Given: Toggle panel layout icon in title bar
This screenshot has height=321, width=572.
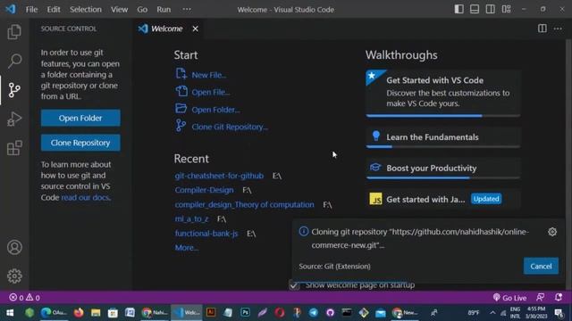Looking at the screenshot, I should pos(475,9).
